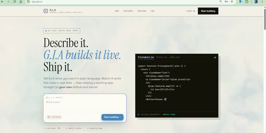Viewport: 266px width, 133px height.
Task: Click the writing components status text
Action: [x=150, y=115]
